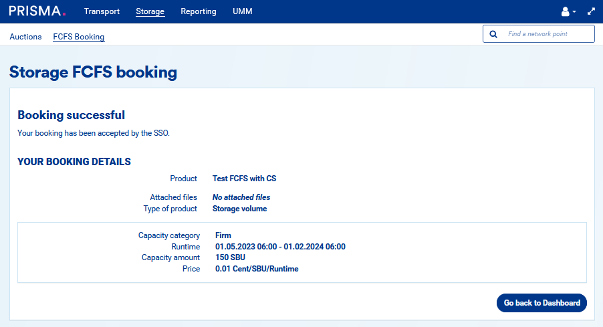603x327 pixels.
Task: Open the user account icon
Action: [x=566, y=11]
